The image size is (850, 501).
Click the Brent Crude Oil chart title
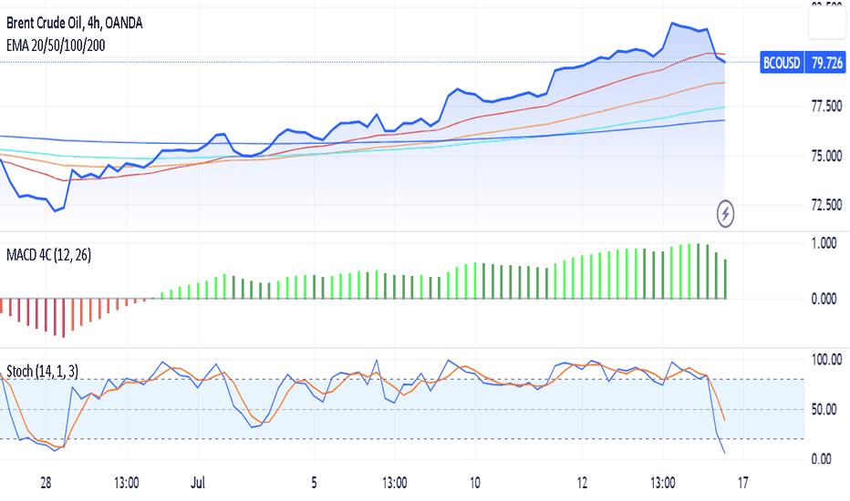pyautogui.click(x=74, y=23)
